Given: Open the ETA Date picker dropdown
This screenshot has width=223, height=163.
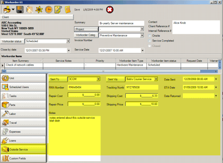Looking at the screenshot, I should point(216,88).
